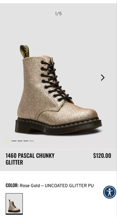Jump to second image indicator dash
Screen dimensions: 117x217
pos(14,141)
